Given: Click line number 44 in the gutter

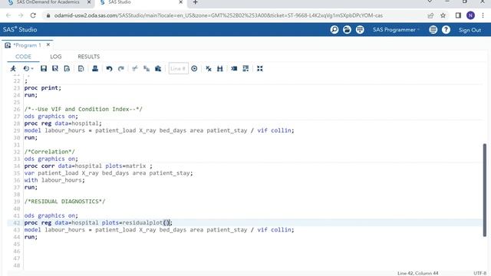Looking at the screenshot, I should coord(17,237).
